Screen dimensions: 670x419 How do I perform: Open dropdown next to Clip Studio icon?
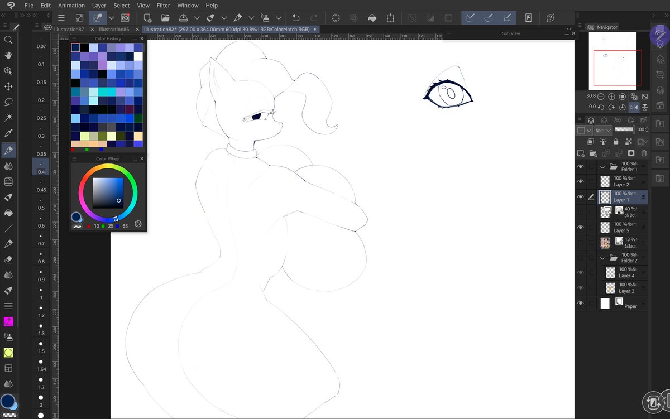pyautogui.click(x=111, y=18)
